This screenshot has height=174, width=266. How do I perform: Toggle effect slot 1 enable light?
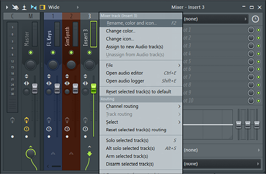click(x=259, y=30)
